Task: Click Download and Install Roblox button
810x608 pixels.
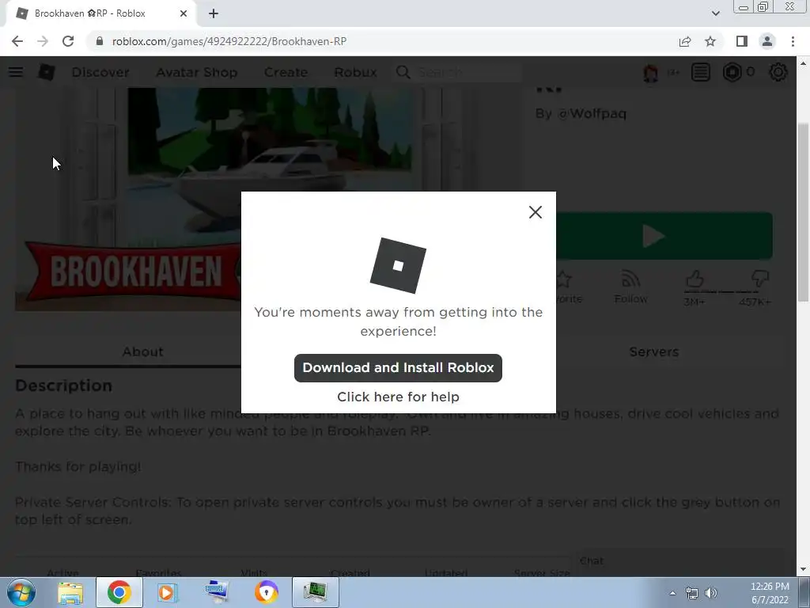Action: (x=398, y=367)
